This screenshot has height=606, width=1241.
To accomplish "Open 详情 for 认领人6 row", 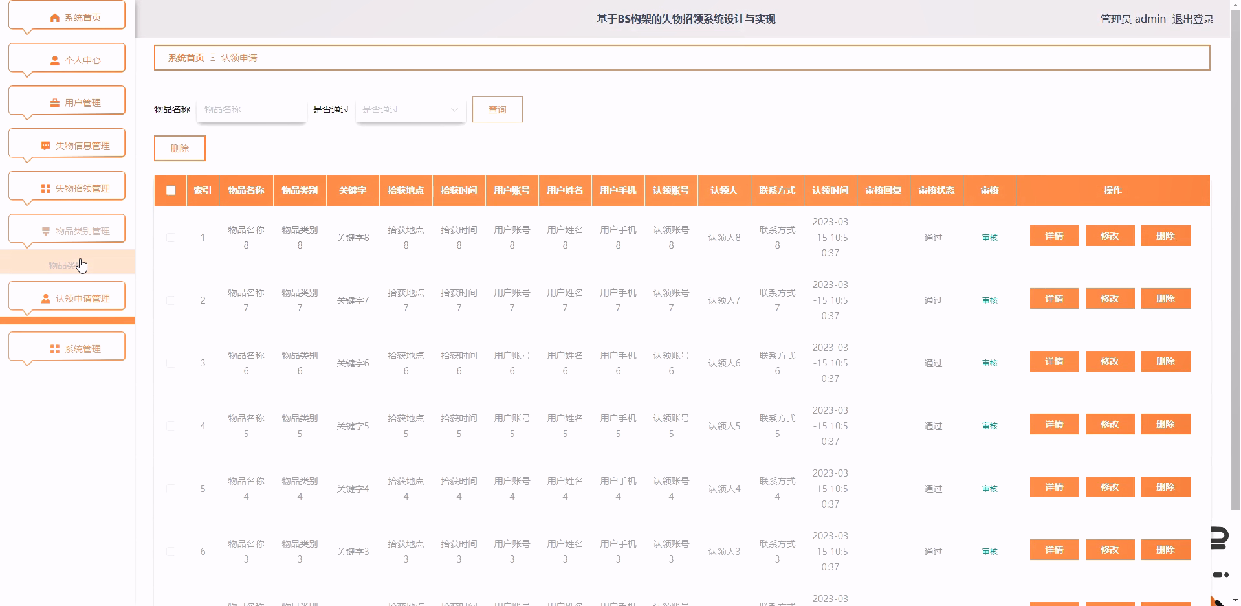I will [1055, 361].
